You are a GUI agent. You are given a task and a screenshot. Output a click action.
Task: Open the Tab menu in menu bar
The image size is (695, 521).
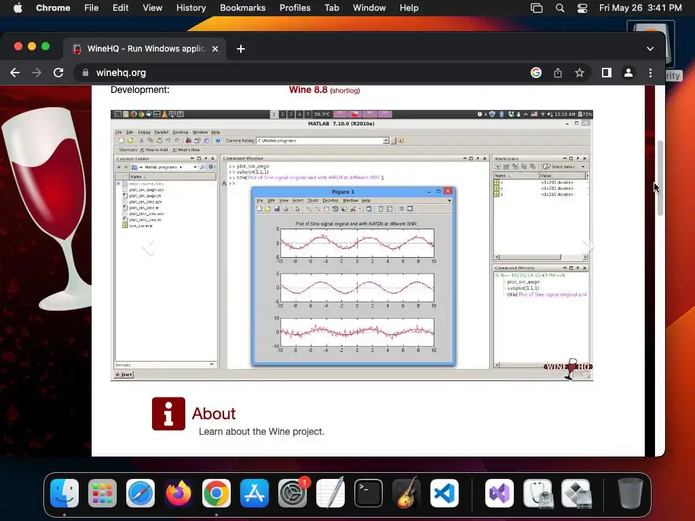pyautogui.click(x=331, y=8)
